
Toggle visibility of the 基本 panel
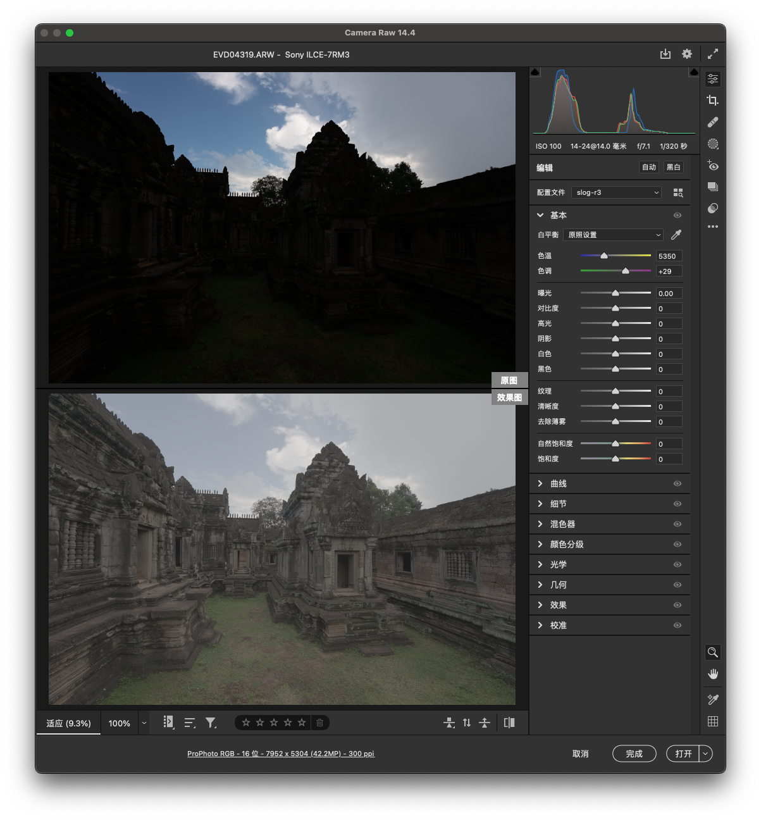coord(677,215)
